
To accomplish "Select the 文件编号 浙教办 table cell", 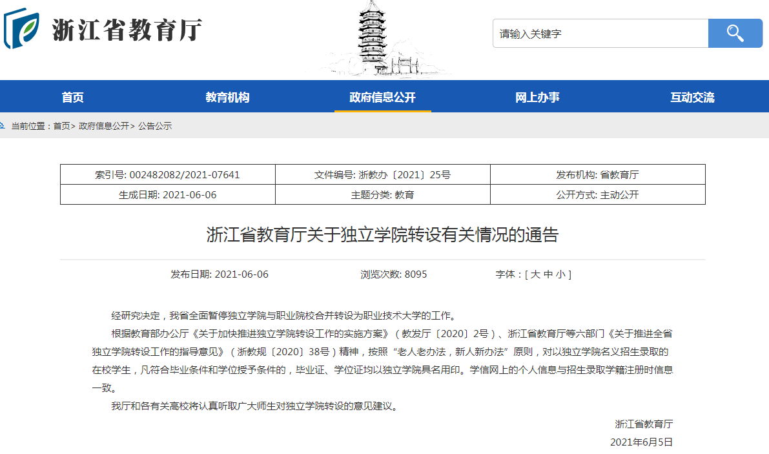I will (x=382, y=175).
